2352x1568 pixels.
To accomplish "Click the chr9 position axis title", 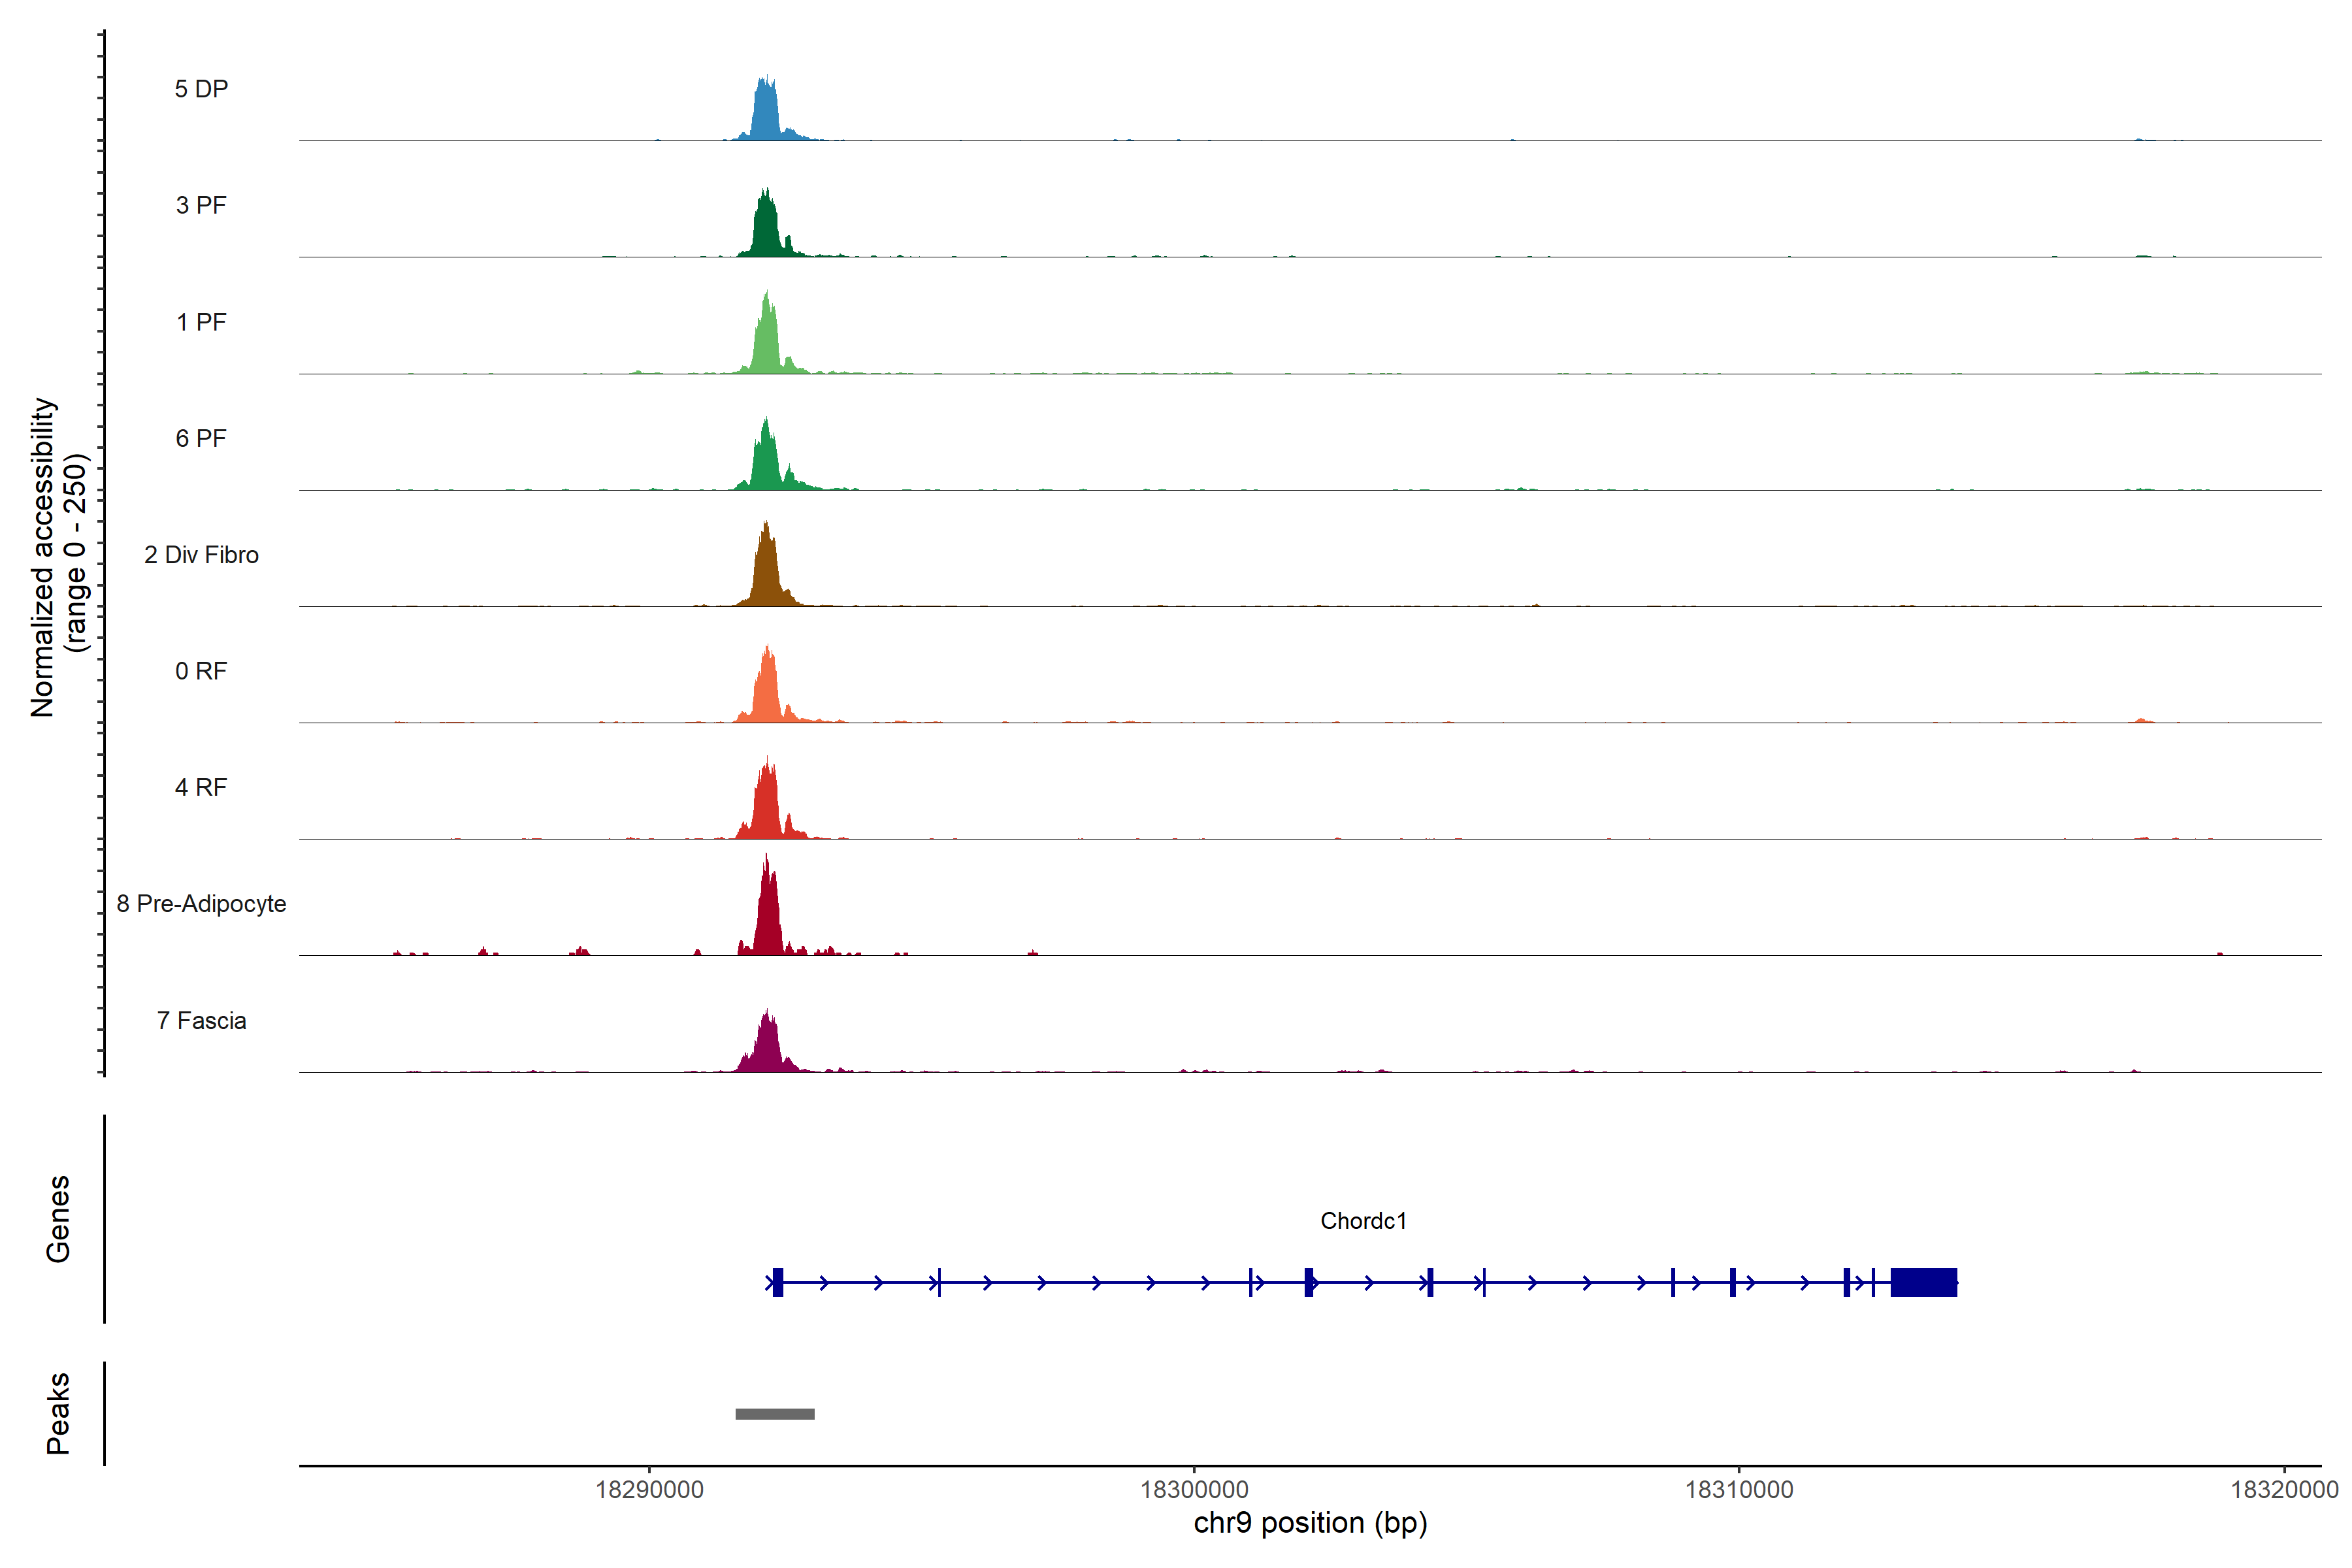I will pos(1310,1523).
